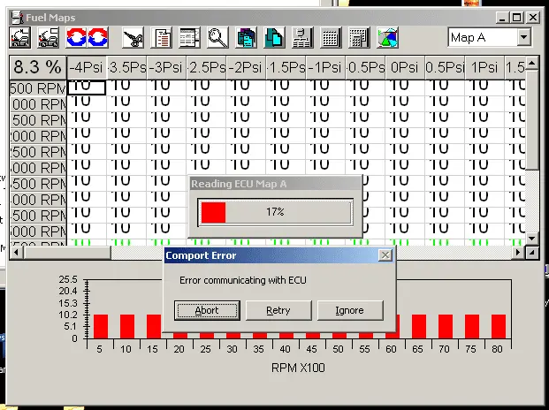
Task: Click the colorful 3D graph icon
Action: click(x=387, y=37)
